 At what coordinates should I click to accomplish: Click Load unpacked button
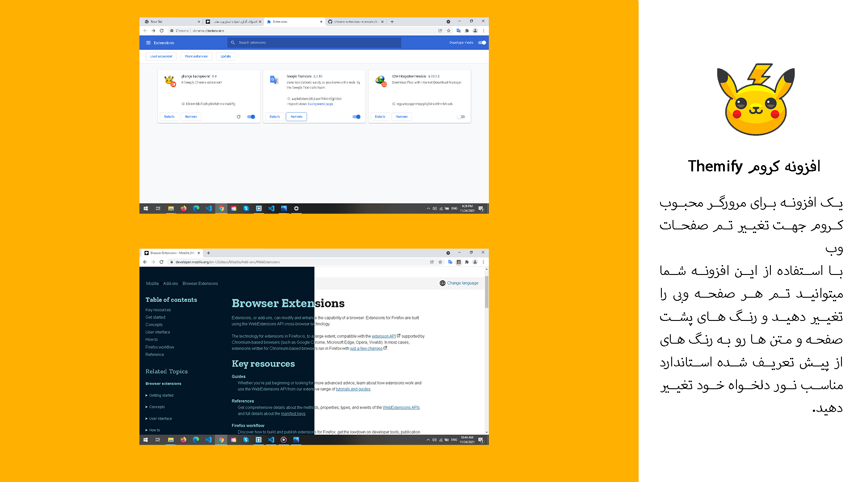[161, 56]
